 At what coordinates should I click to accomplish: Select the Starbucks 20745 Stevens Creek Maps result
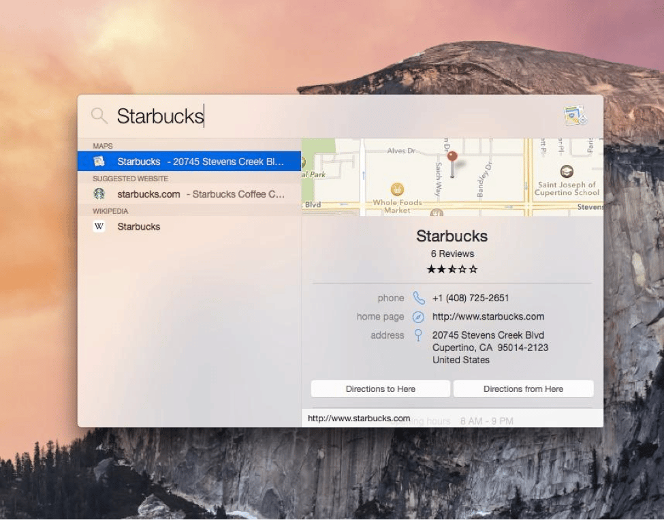[189, 162]
